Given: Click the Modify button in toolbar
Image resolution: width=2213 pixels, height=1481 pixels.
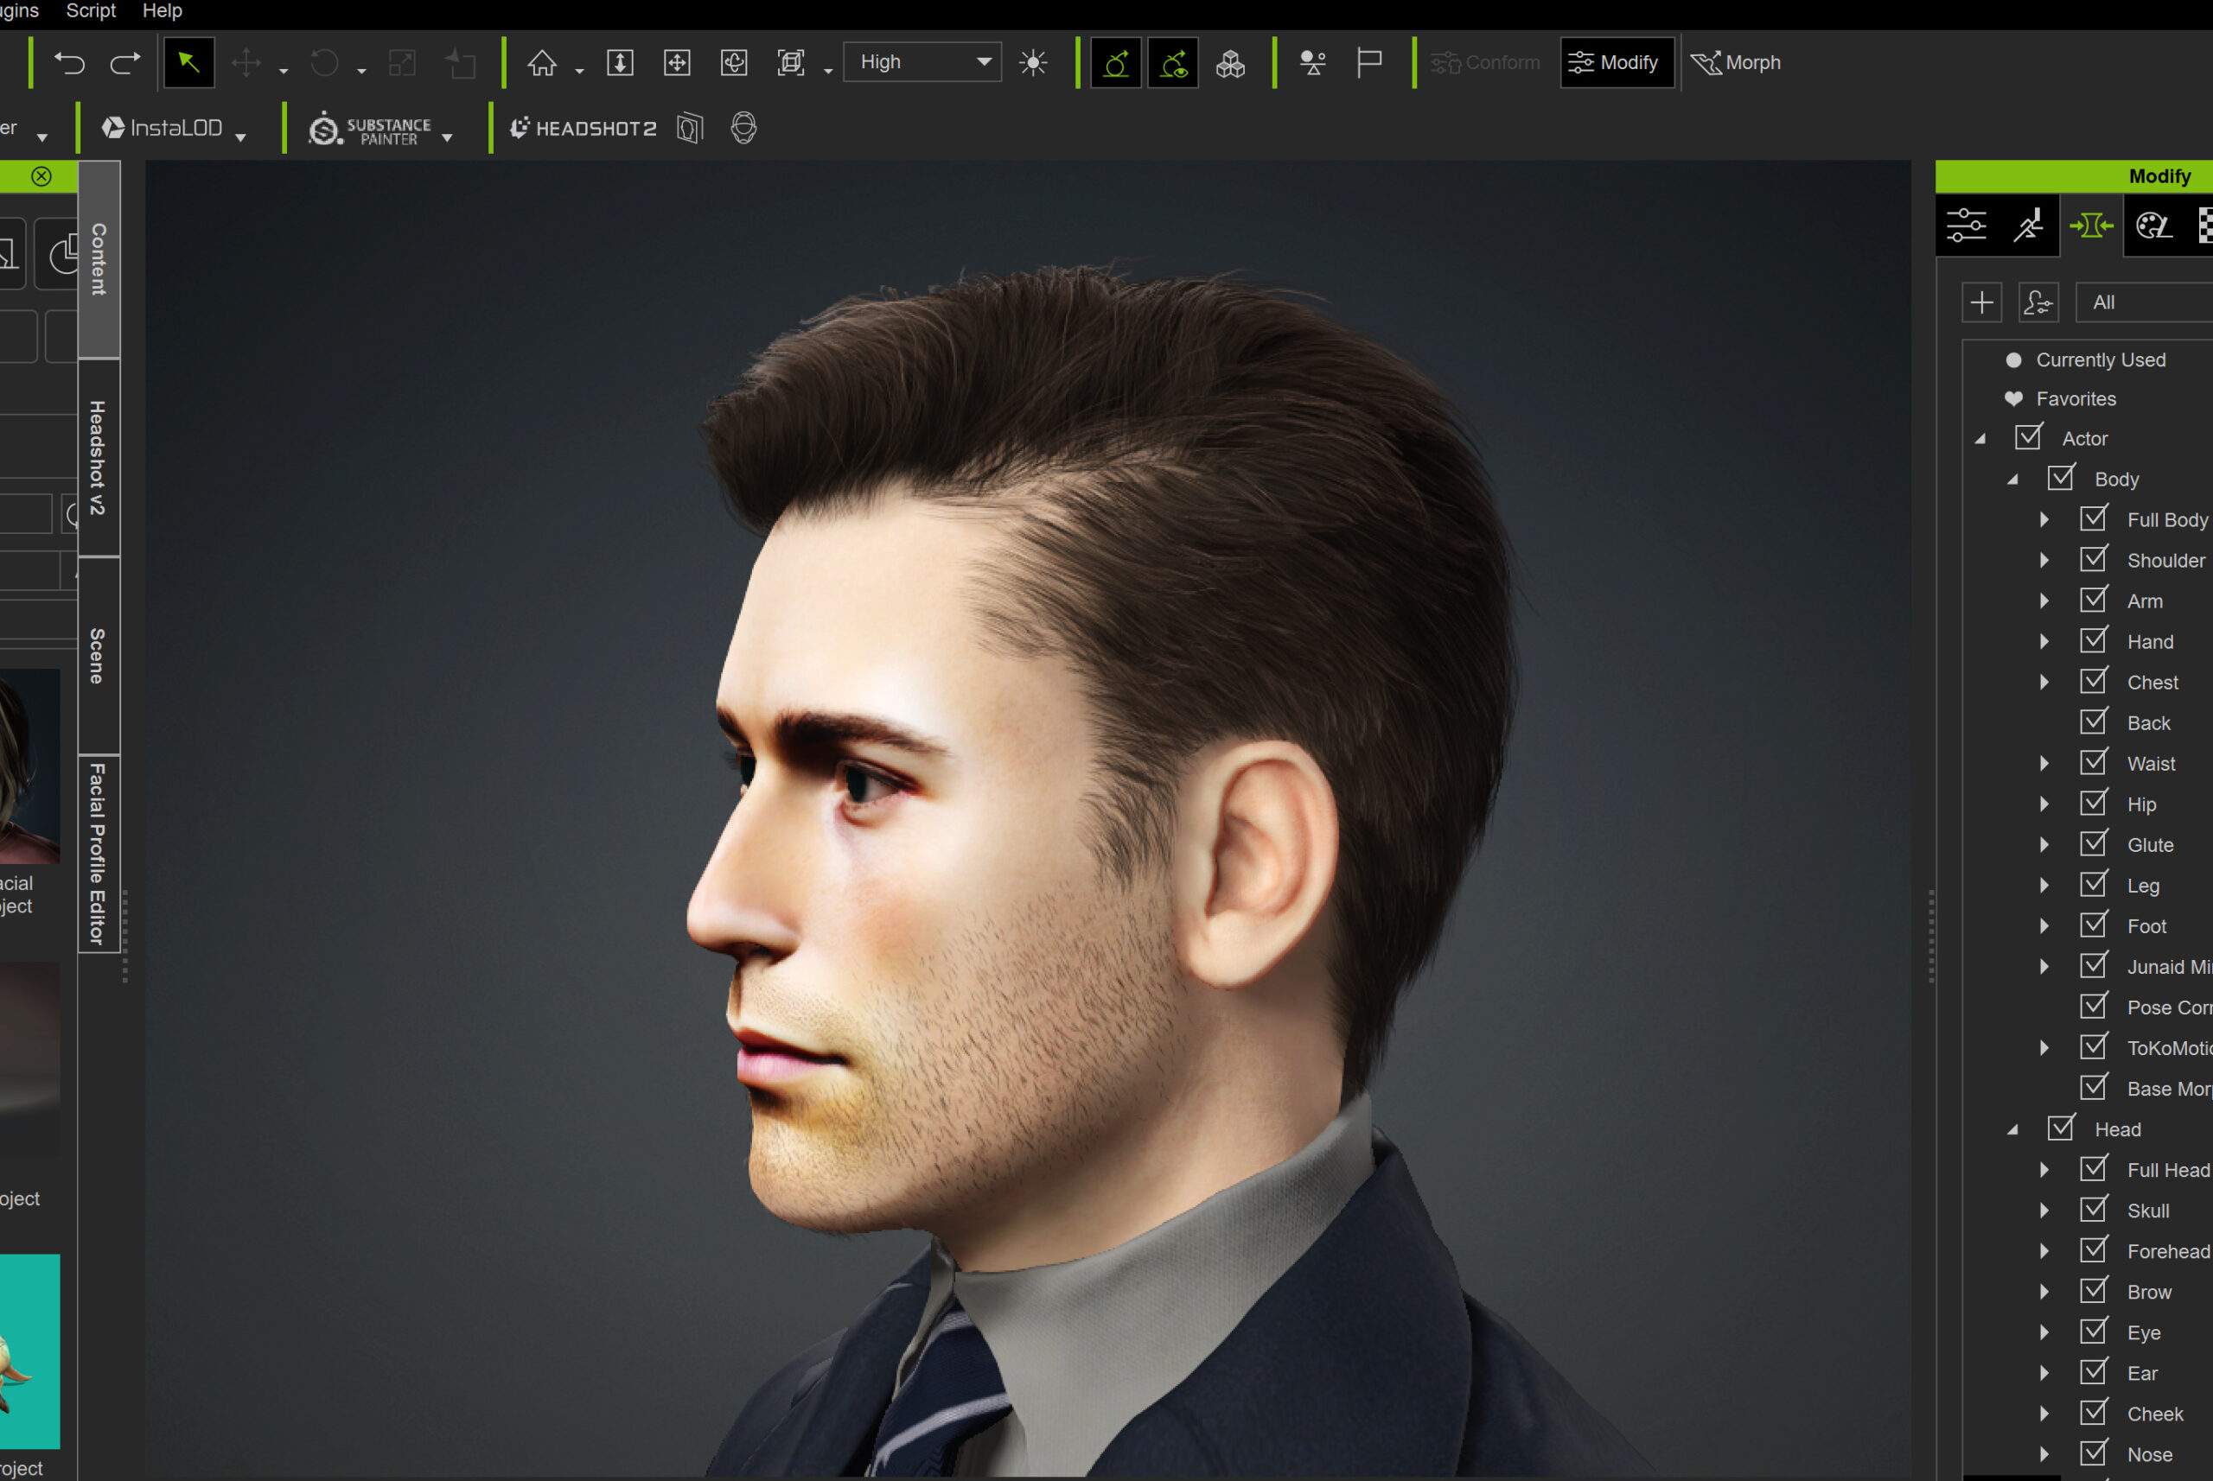Looking at the screenshot, I should point(1616,63).
